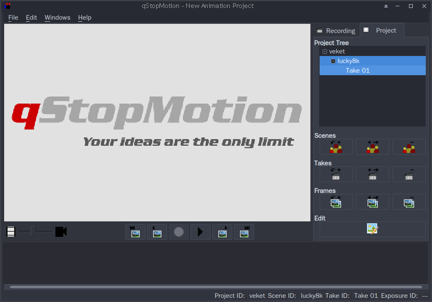Click the film strip icon beside the slider
The height and width of the screenshot is (302, 432).
coord(11,232)
